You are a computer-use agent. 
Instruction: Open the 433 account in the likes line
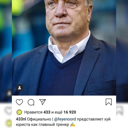pos(47,112)
